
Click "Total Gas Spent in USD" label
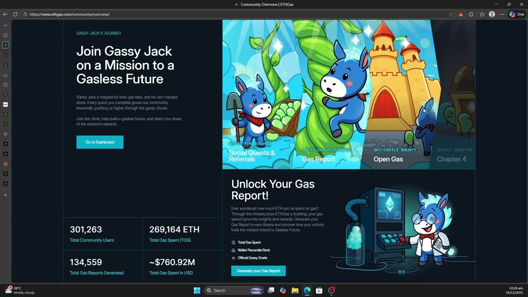[171, 273]
